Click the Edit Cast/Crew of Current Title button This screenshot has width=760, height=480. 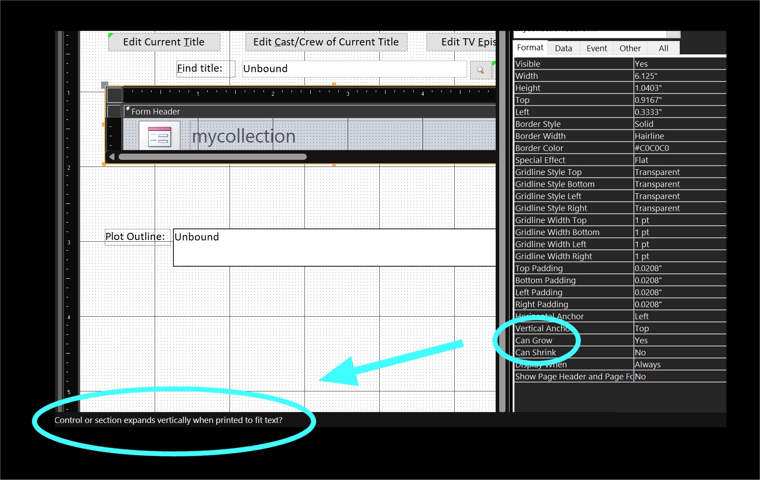click(x=325, y=42)
